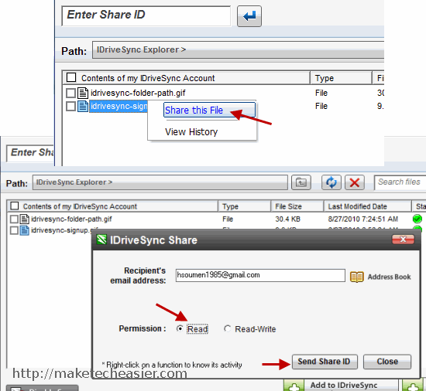Click the Send Share ID button
426x391 pixels.
[x=325, y=362]
